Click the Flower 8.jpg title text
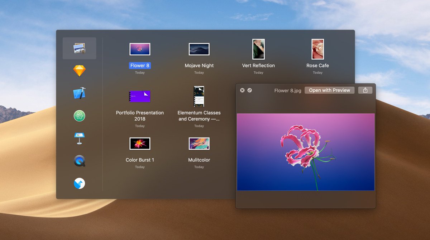 click(288, 91)
